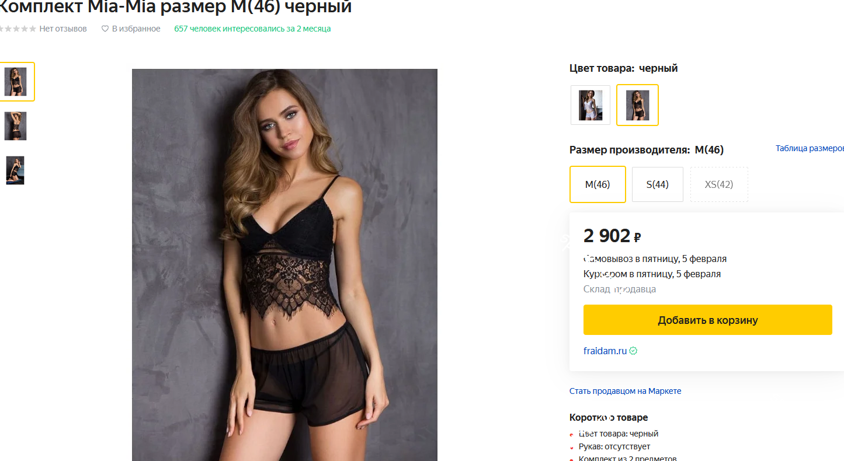Select the XS(42) size option
The width and height of the screenshot is (844, 461).
point(719,184)
